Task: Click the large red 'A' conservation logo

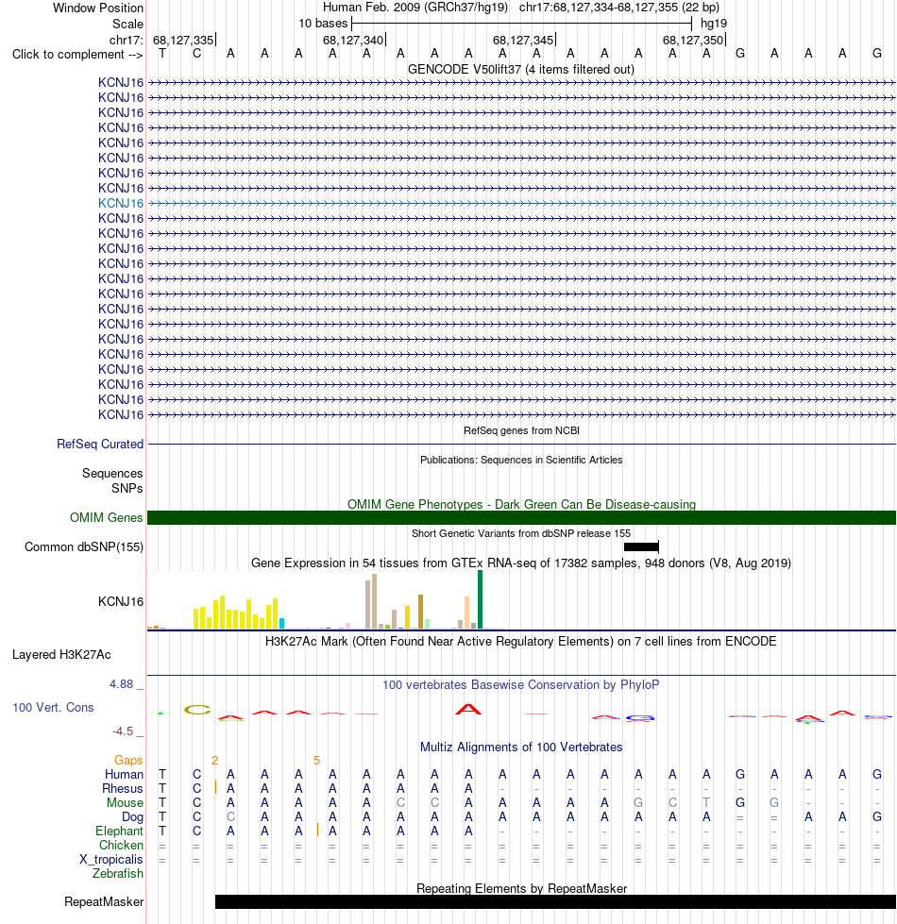Action: 468,709
